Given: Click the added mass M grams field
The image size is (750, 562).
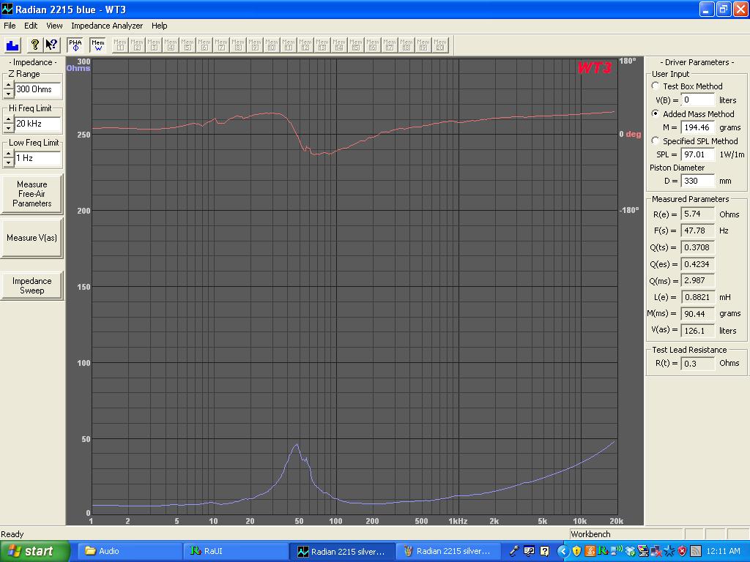Looking at the screenshot, I should [698, 127].
